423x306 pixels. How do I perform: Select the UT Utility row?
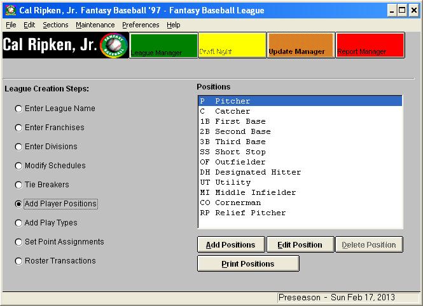300,182
